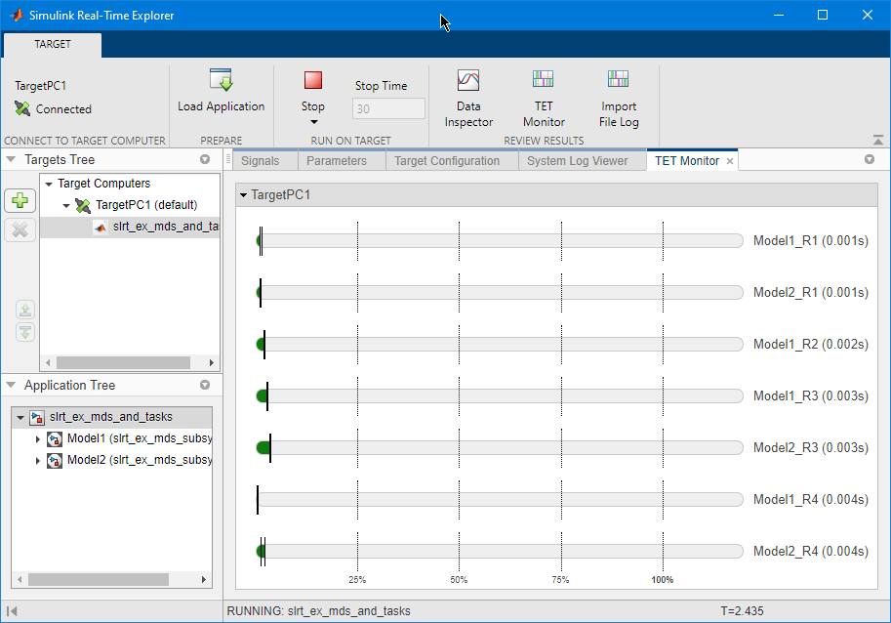Stop the running application with the red Stop icon

(x=313, y=80)
